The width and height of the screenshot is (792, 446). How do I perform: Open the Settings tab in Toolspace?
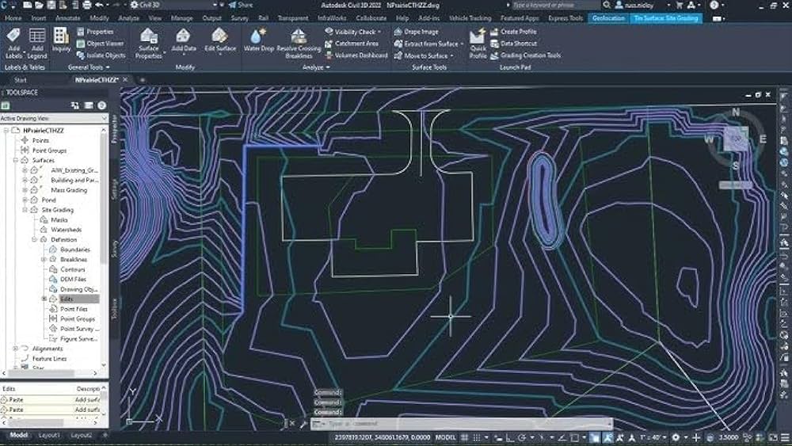point(114,189)
